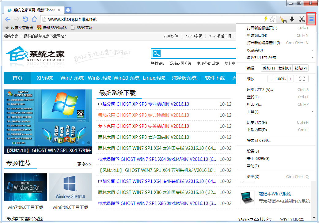Screen dimensions: 319x223
Task: Open the win7激活工具下载 thumbnail
Action: [x=25, y=187]
